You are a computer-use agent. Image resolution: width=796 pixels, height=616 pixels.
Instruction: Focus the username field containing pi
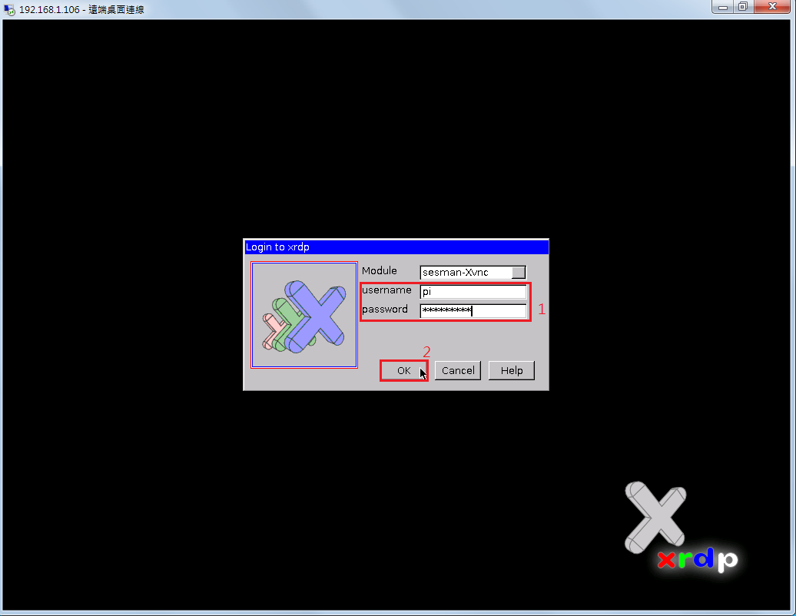point(473,292)
